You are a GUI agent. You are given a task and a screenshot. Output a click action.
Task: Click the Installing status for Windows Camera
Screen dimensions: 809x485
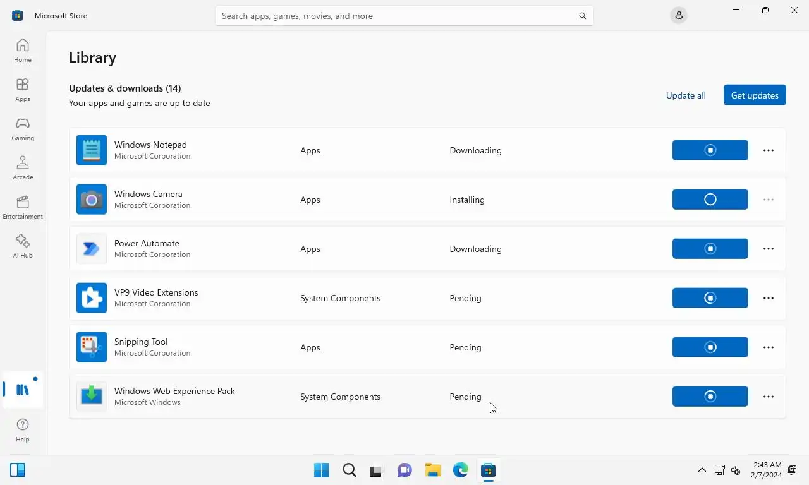[467, 200]
